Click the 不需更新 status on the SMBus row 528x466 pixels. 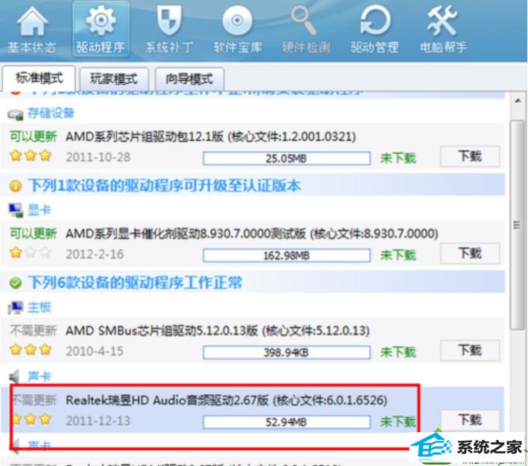(x=33, y=330)
